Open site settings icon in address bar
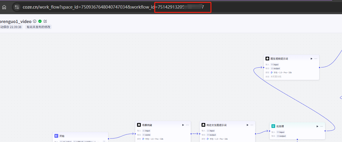 point(17,7)
